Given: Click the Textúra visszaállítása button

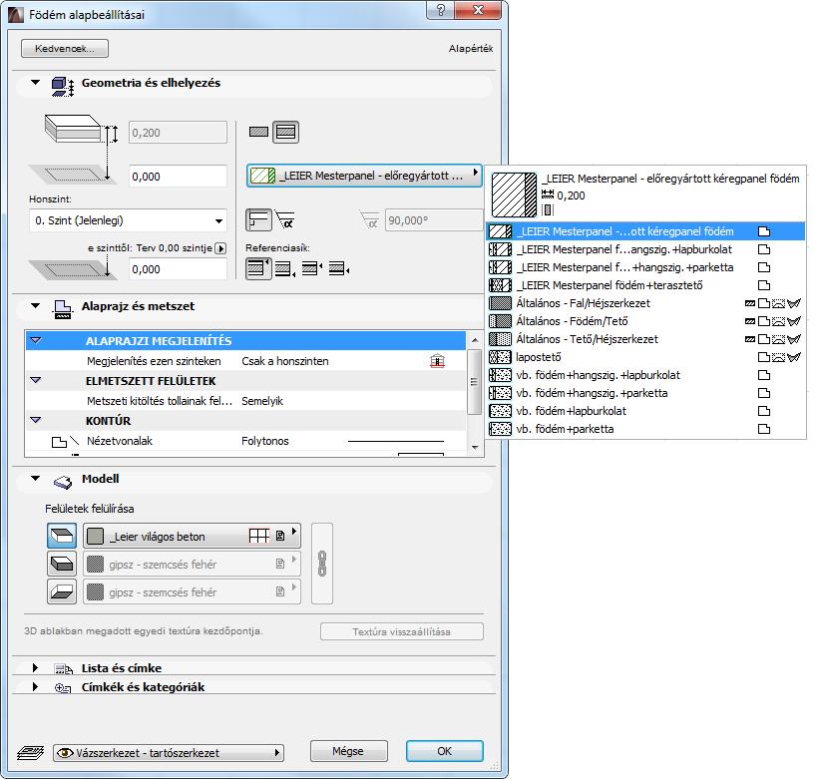Looking at the screenshot, I should (402, 631).
